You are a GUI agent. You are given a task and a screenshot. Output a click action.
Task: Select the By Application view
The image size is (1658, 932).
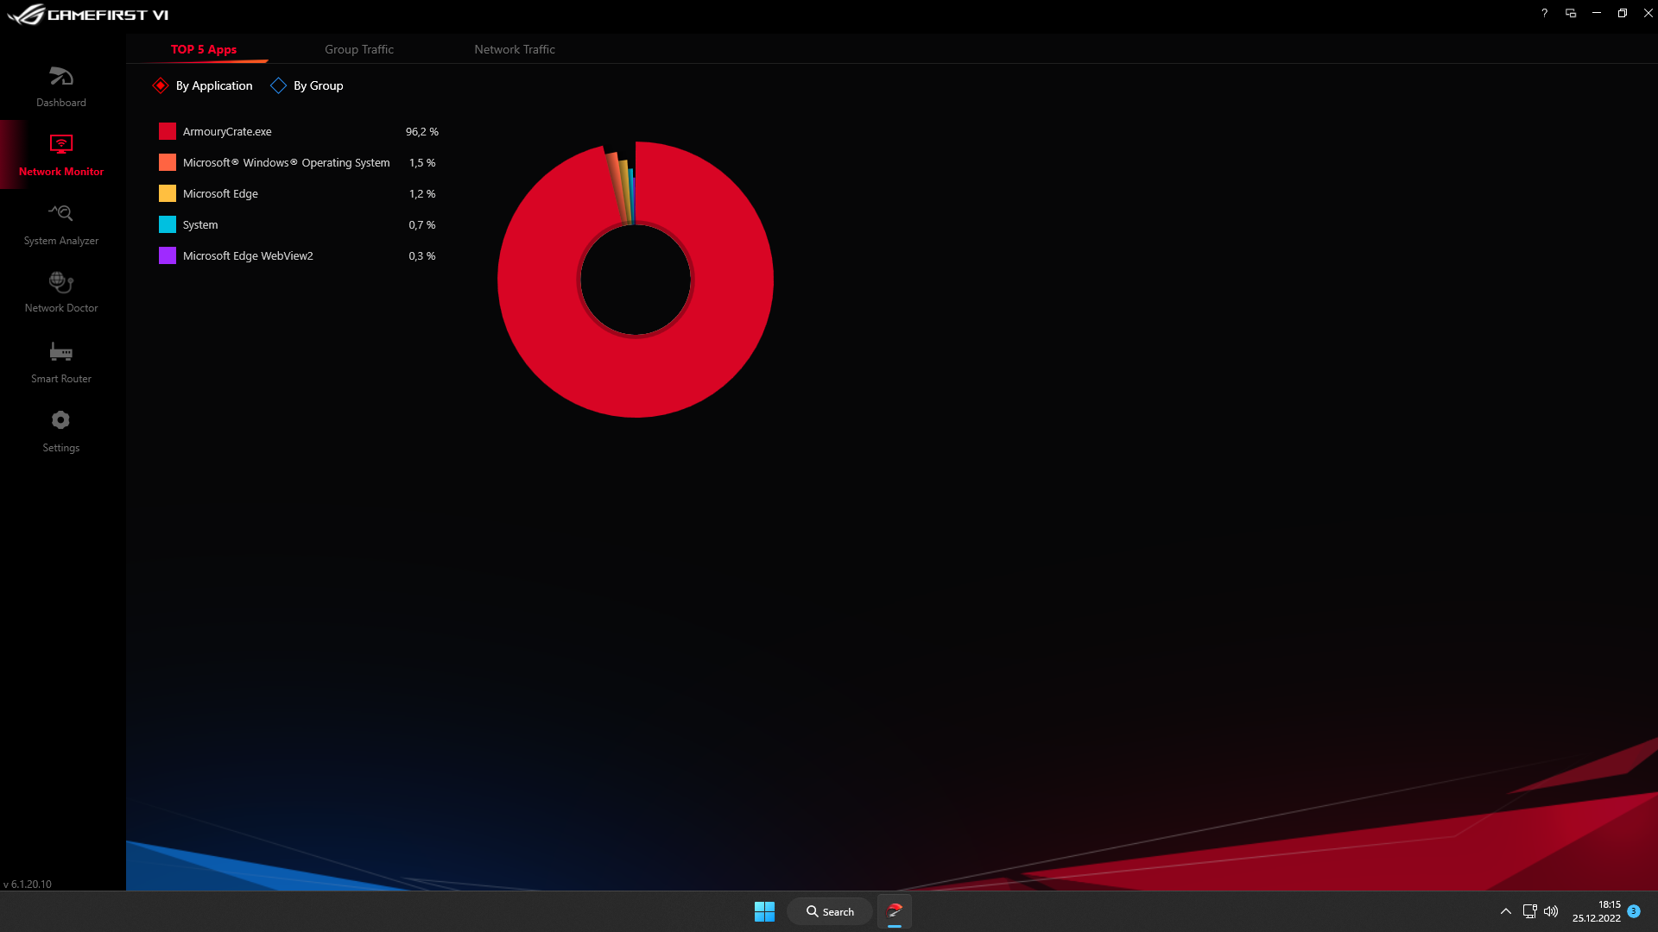pos(202,85)
